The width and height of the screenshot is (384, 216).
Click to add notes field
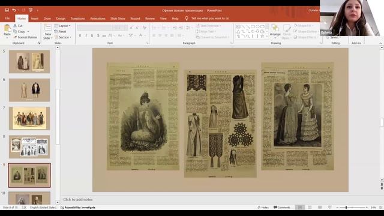pos(78,200)
